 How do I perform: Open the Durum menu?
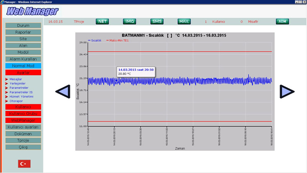(x=23, y=25)
